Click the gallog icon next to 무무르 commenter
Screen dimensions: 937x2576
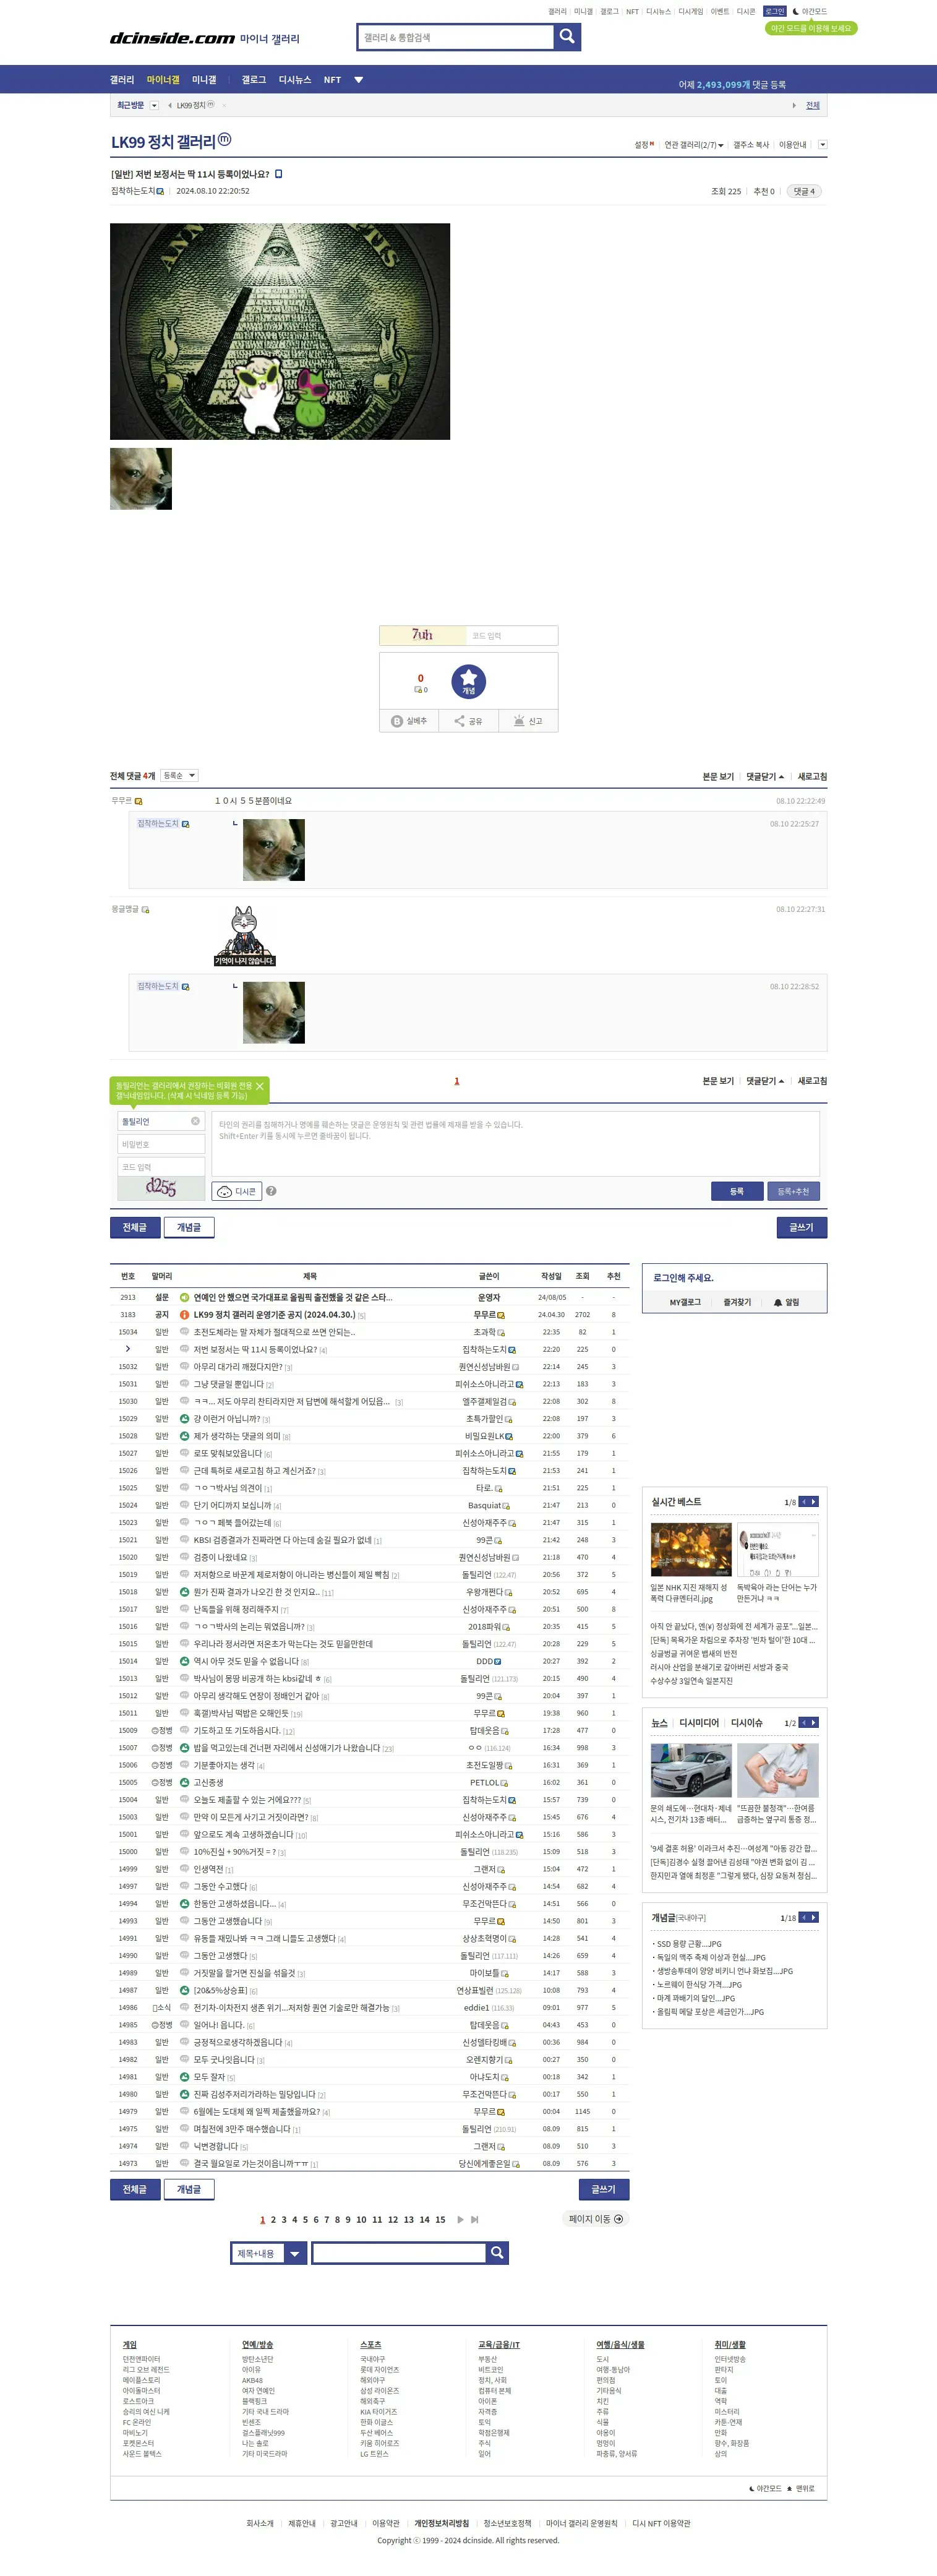[x=139, y=801]
